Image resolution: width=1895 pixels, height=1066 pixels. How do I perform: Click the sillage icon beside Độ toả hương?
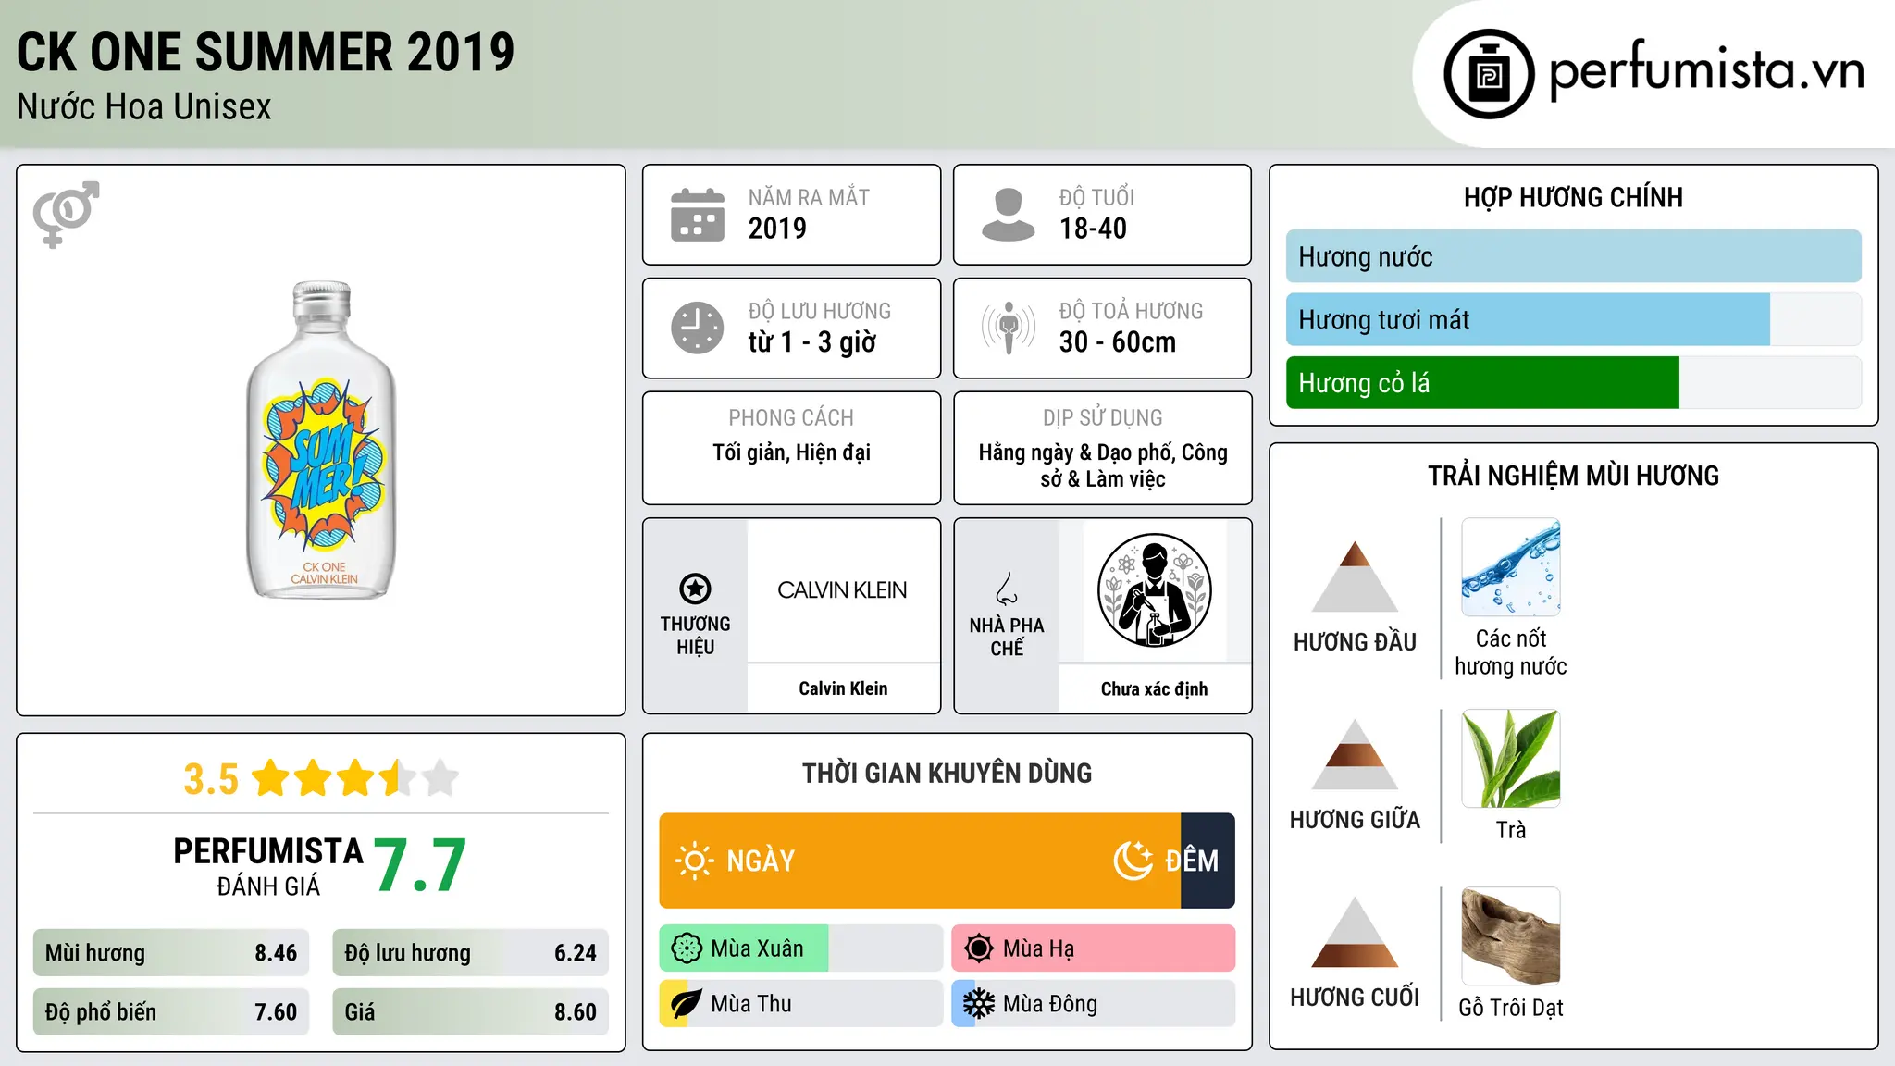pos(1008,328)
